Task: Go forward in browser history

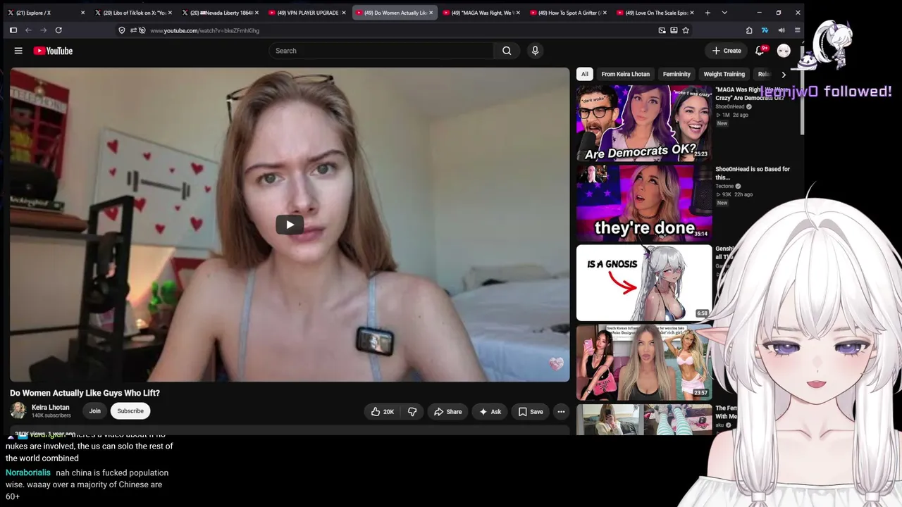Action: click(44, 30)
